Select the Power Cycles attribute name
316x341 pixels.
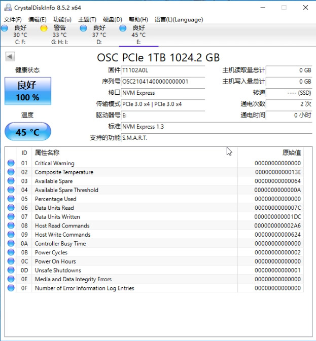[x=51, y=252]
